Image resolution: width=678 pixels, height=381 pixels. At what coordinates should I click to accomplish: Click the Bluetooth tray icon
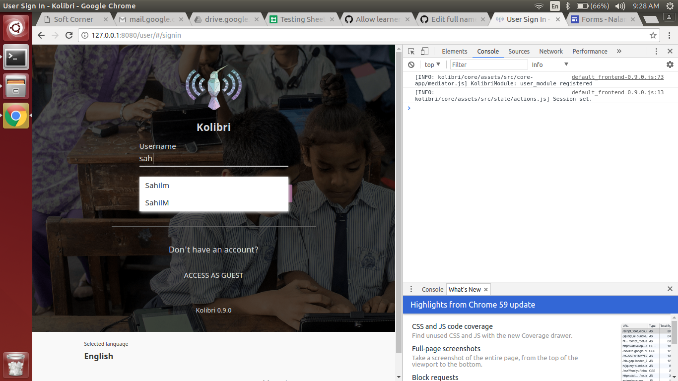pyautogui.click(x=569, y=6)
